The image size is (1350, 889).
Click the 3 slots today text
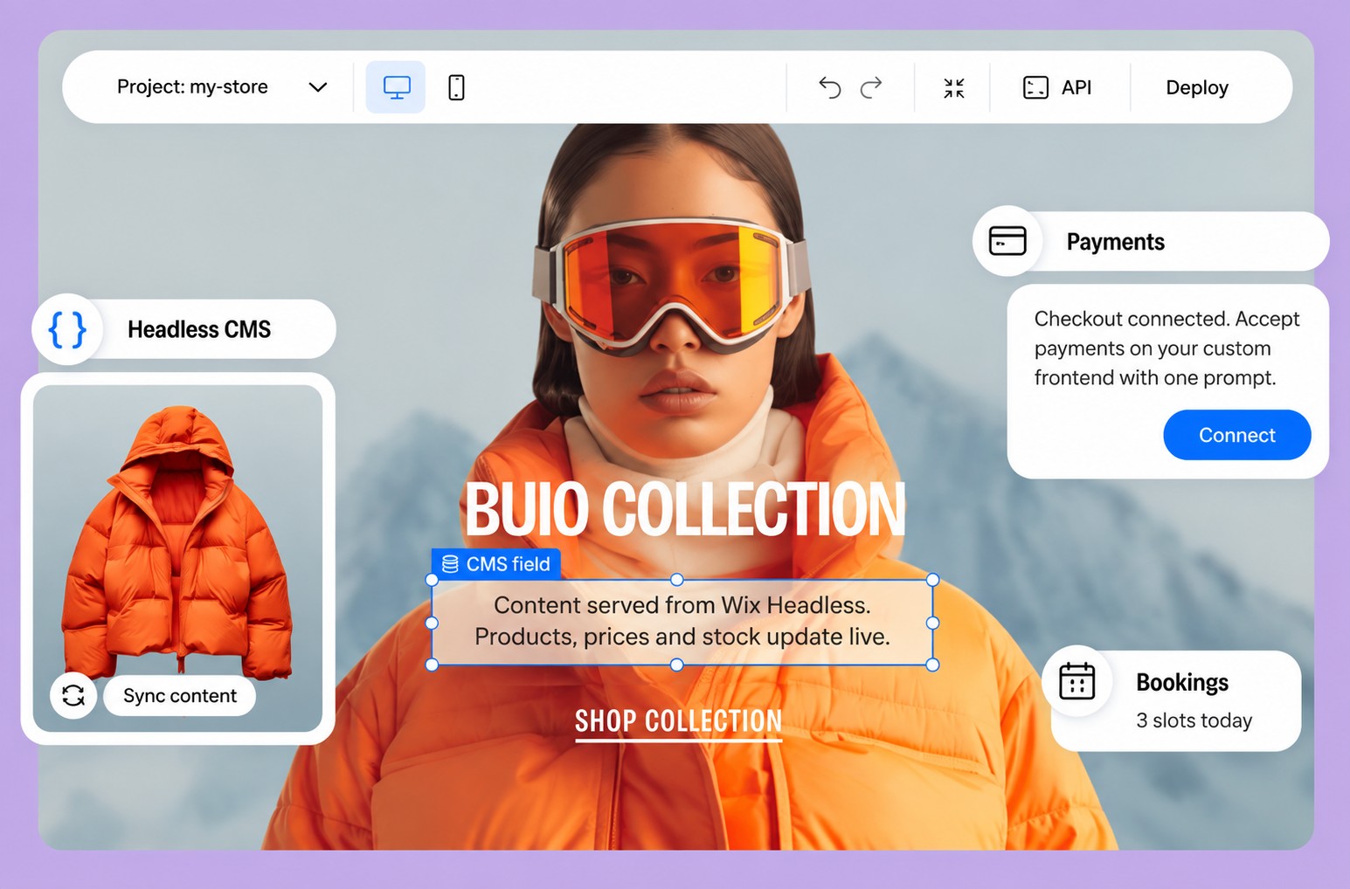click(x=1194, y=720)
